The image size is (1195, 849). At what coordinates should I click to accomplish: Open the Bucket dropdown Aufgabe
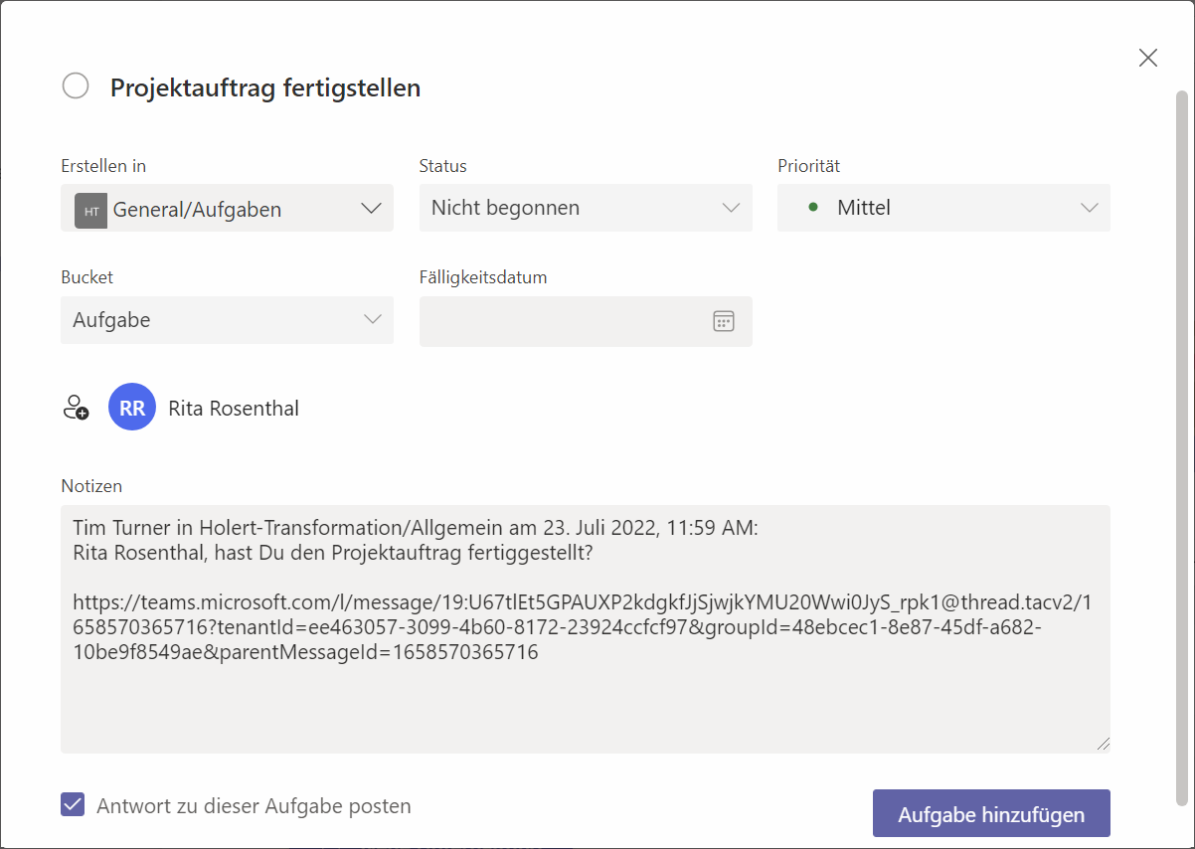click(x=227, y=320)
